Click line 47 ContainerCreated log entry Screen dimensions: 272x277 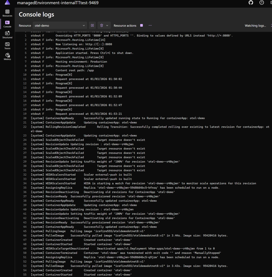[81, 240]
